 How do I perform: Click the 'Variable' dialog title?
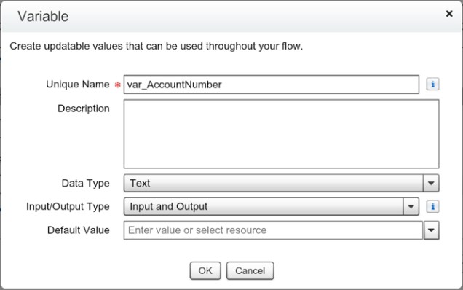point(43,16)
